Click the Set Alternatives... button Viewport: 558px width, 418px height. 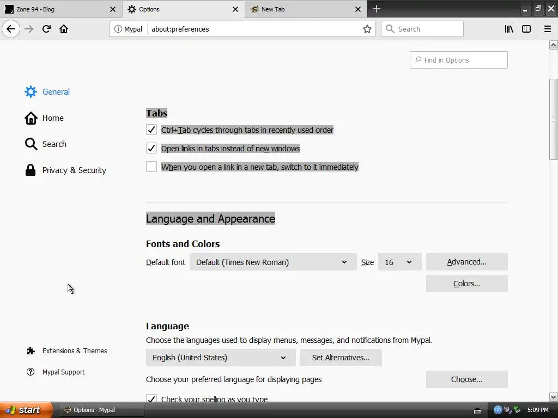pyautogui.click(x=341, y=358)
